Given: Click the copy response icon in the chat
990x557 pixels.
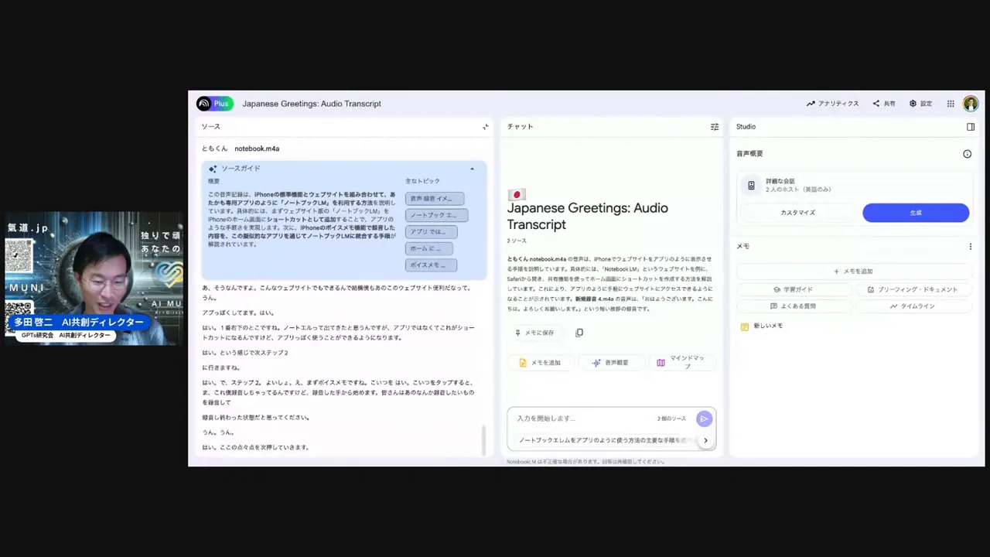Looking at the screenshot, I should click(579, 333).
